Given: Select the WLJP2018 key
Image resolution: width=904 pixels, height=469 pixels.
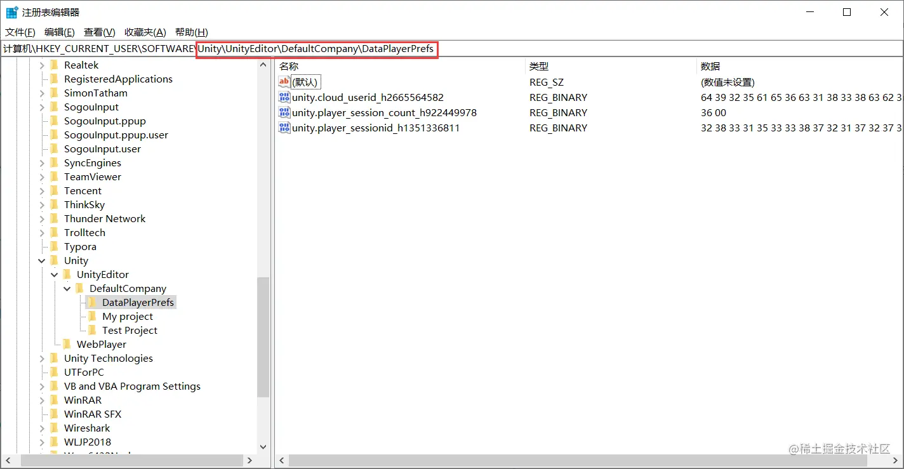Looking at the screenshot, I should (x=88, y=442).
